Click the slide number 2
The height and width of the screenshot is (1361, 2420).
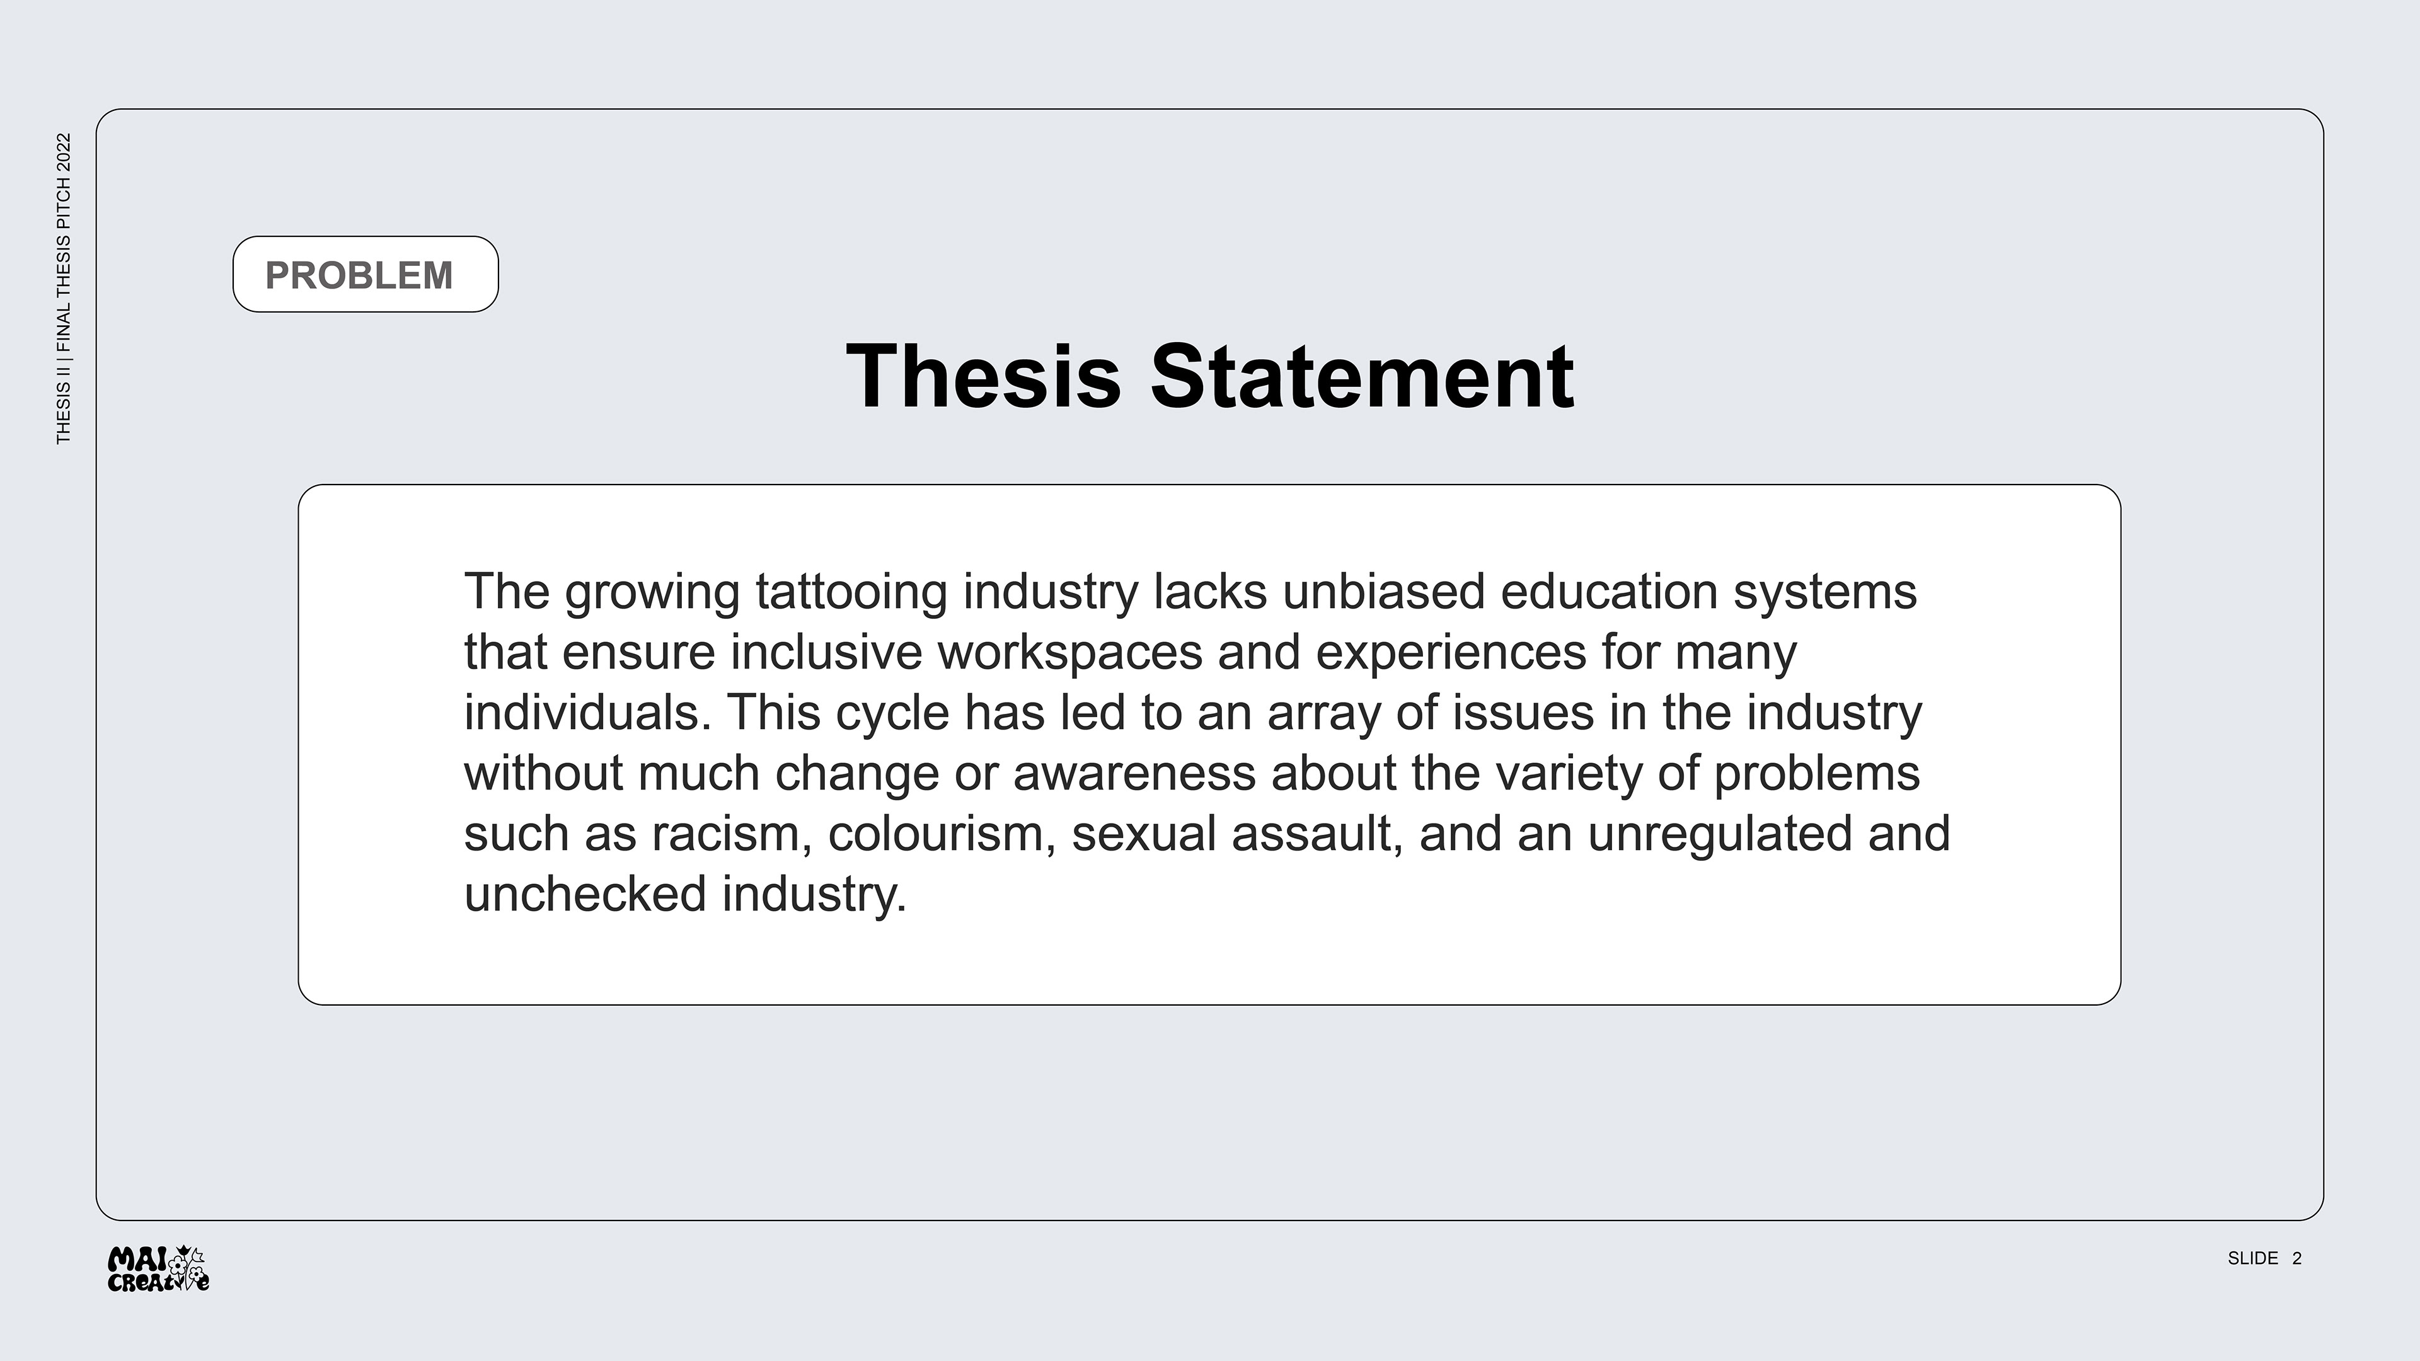click(x=2297, y=1259)
